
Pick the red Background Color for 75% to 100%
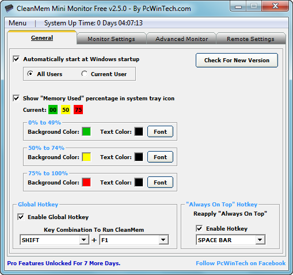[86, 182]
